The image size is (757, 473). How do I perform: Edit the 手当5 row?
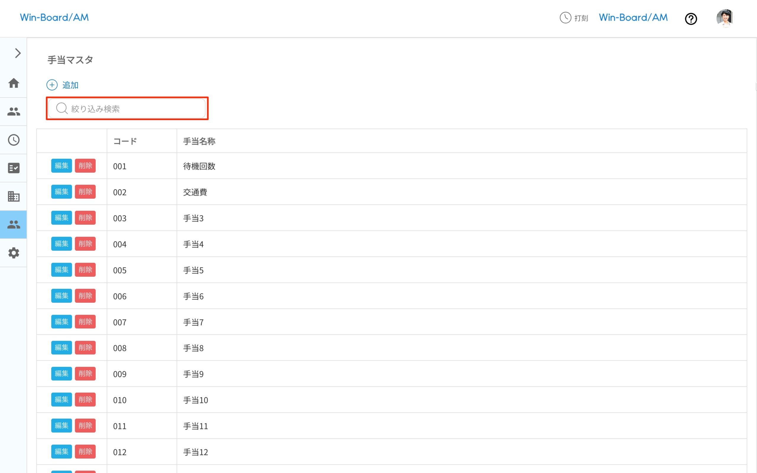tap(61, 270)
